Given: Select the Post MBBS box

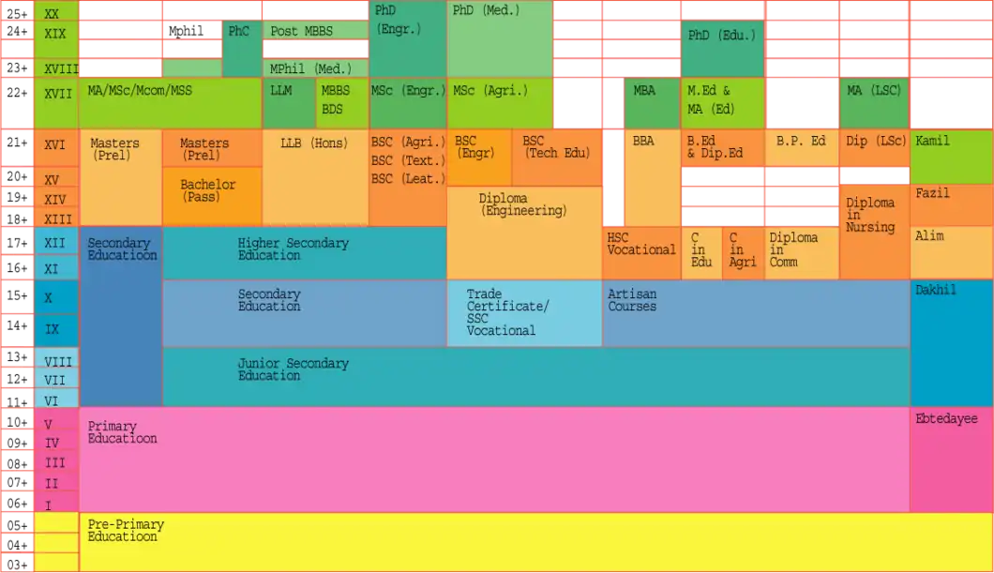Looking at the screenshot, I should pyautogui.click(x=316, y=31).
